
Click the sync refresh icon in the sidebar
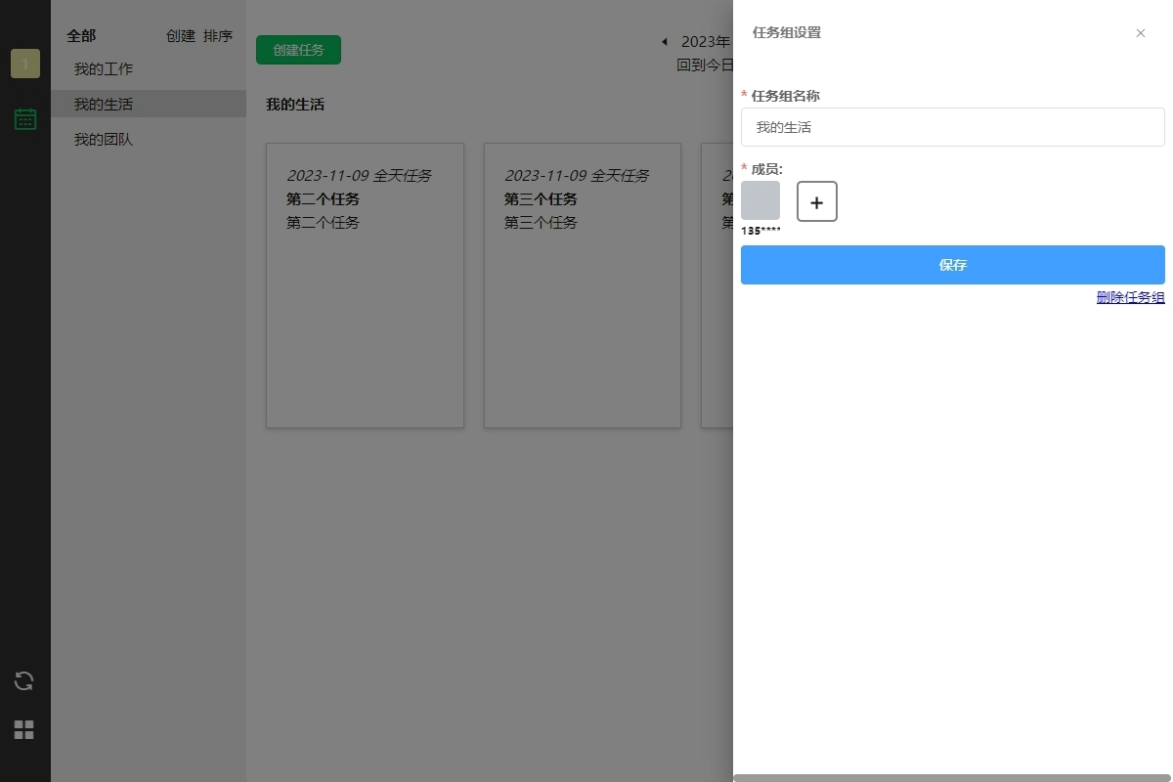24,680
